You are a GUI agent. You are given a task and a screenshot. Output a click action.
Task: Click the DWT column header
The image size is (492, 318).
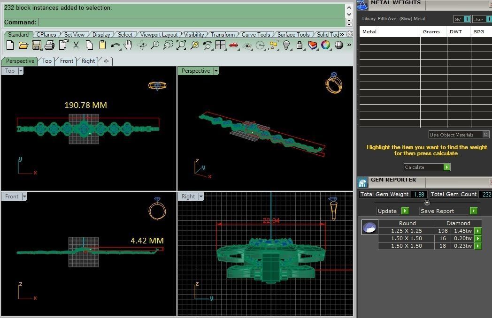pos(458,32)
